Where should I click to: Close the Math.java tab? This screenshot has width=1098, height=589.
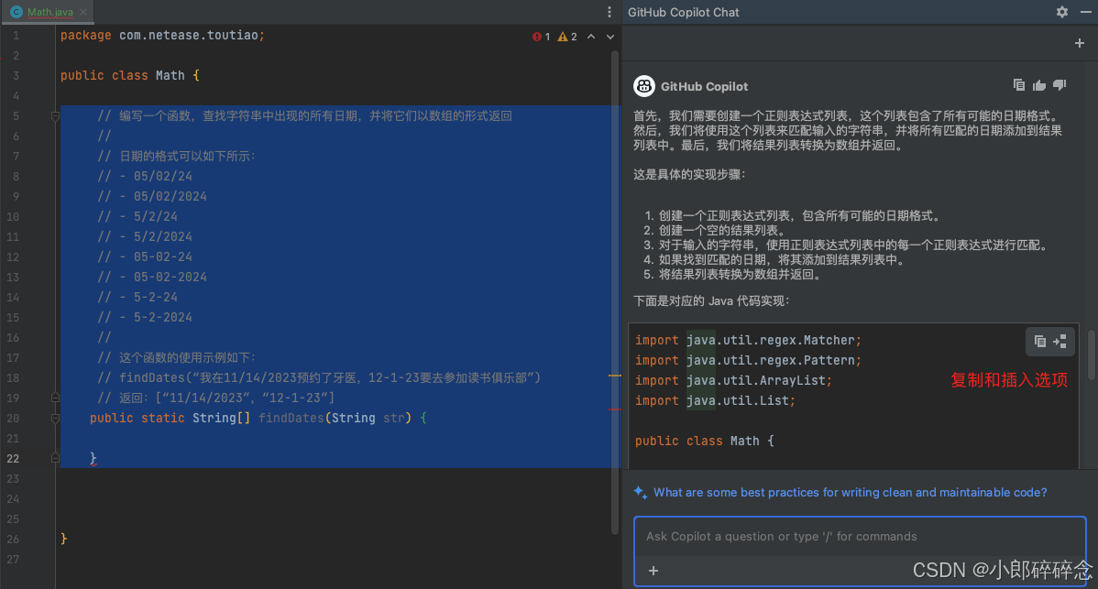pos(83,12)
